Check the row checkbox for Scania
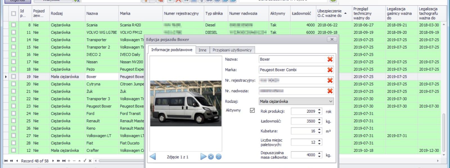This screenshot has height=168, width=450. 13,25
